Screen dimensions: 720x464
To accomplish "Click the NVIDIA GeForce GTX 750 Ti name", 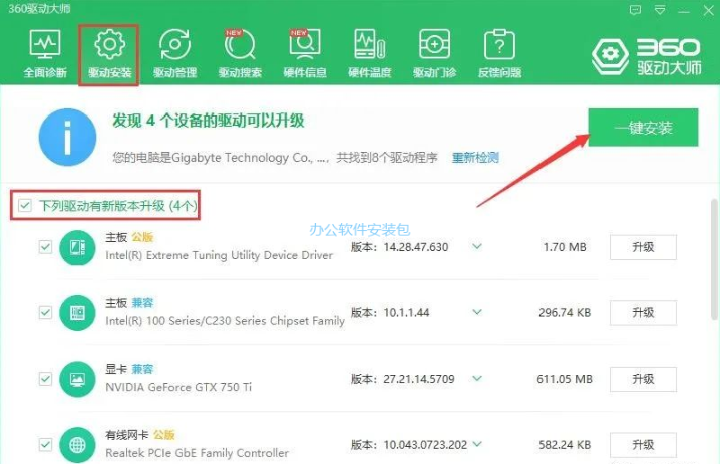I will tap(178, 388).
